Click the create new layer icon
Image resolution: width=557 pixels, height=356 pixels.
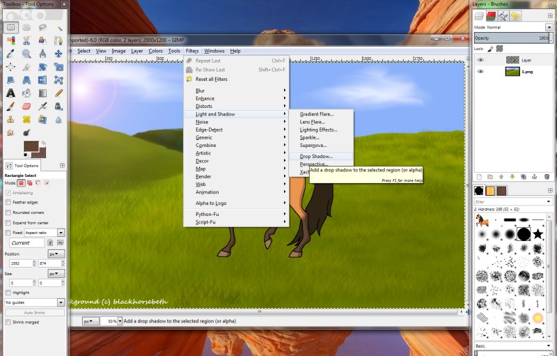click(x=479, y=176)
